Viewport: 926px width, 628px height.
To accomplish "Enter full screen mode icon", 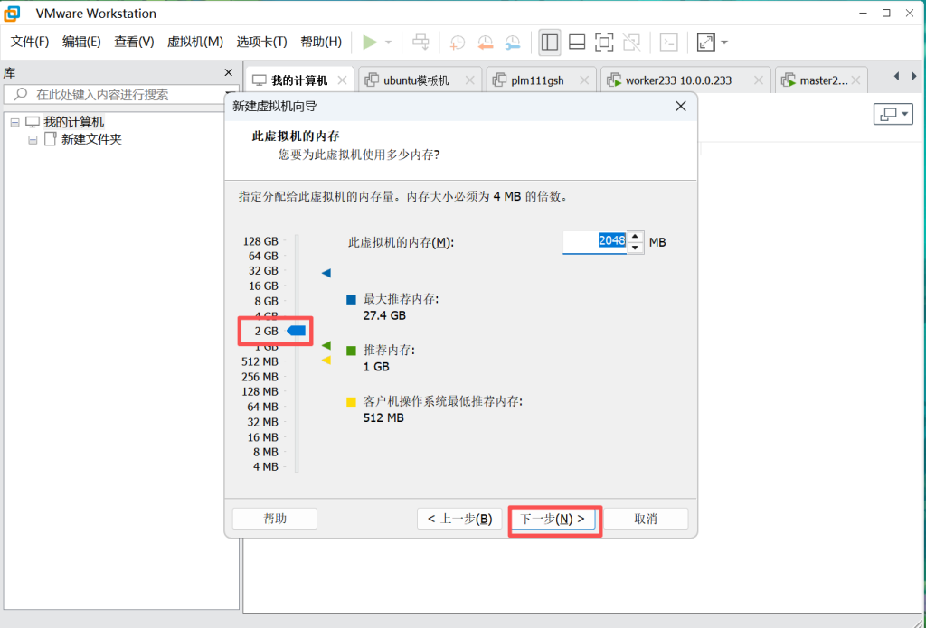I will pyautogui.click(x=604, y=42).
